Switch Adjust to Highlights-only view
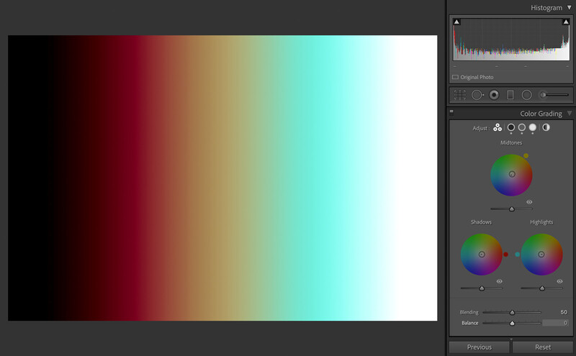 coord(532,127)
